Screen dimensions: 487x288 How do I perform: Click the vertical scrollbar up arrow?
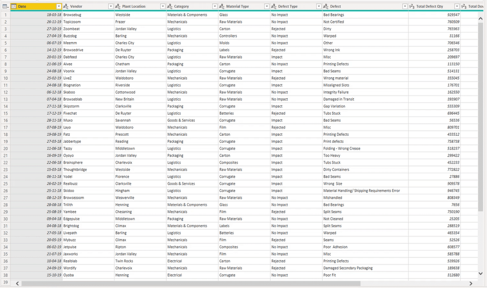[x=481, y=19]
